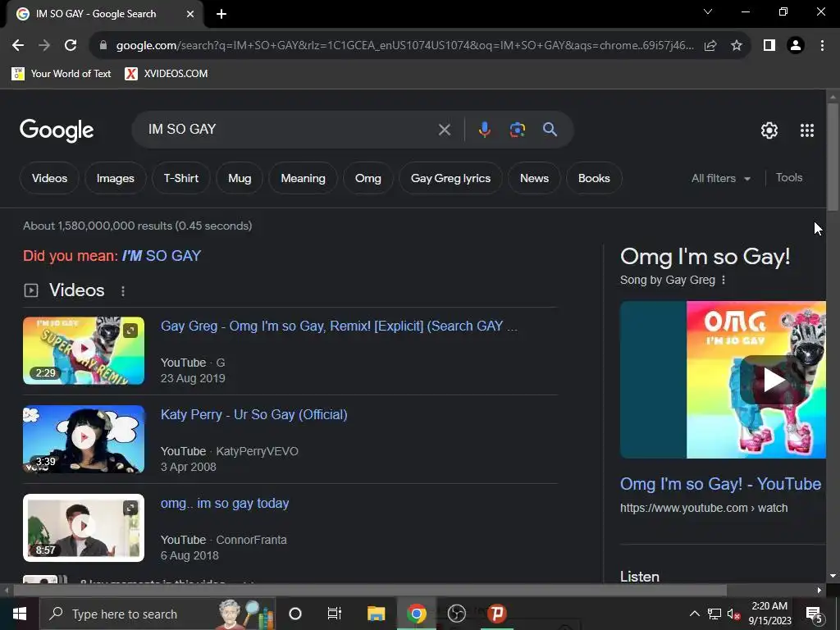This screenshot has height=630, width=840.
Task: Start voice search with the microphone
Action: (484, 130)
